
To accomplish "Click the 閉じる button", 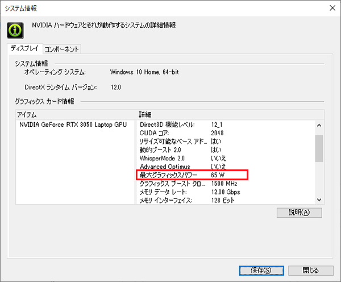I will 311,271.
